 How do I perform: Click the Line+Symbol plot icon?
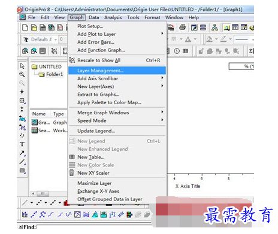point(53,203)
